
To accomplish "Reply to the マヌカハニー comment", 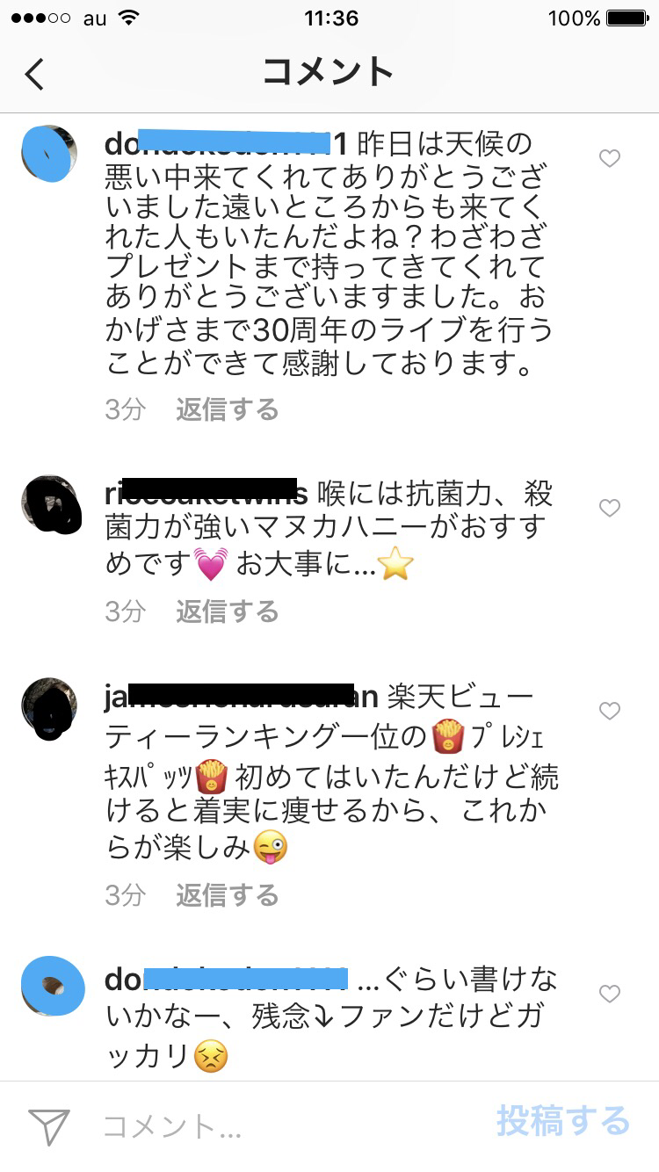I will coord(227,611).
